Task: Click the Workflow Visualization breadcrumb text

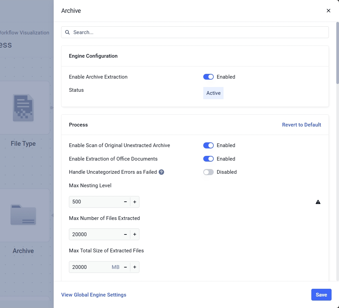Action: [24, 33]
